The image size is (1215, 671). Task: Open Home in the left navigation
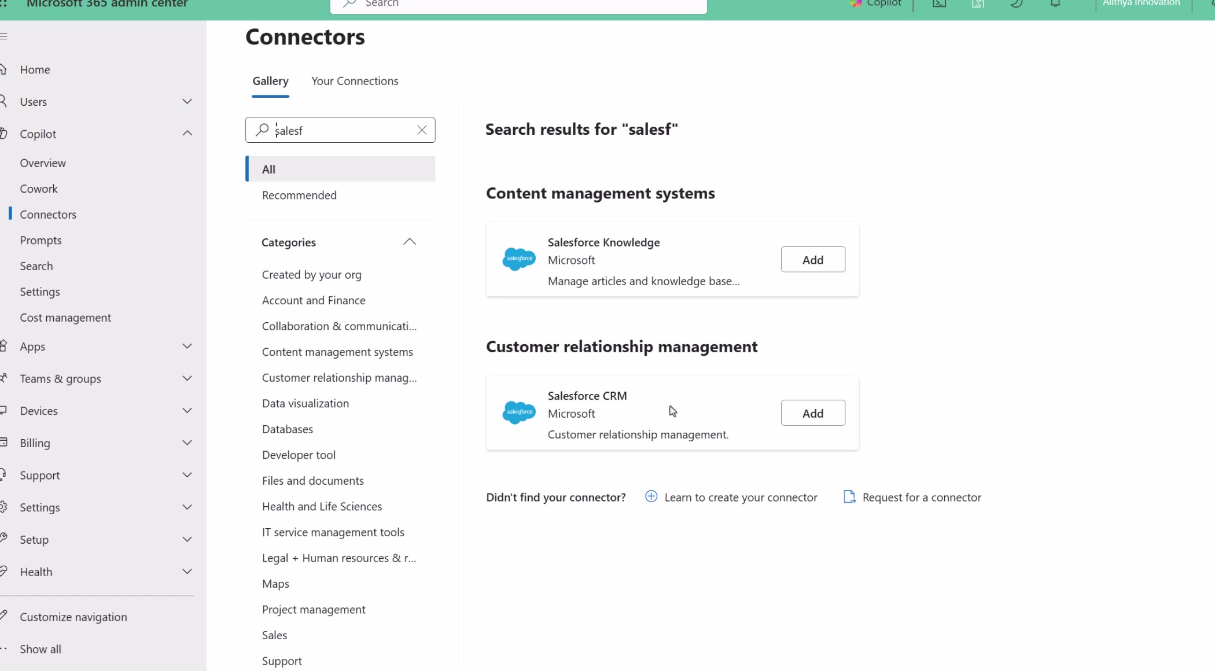(35, 69)
